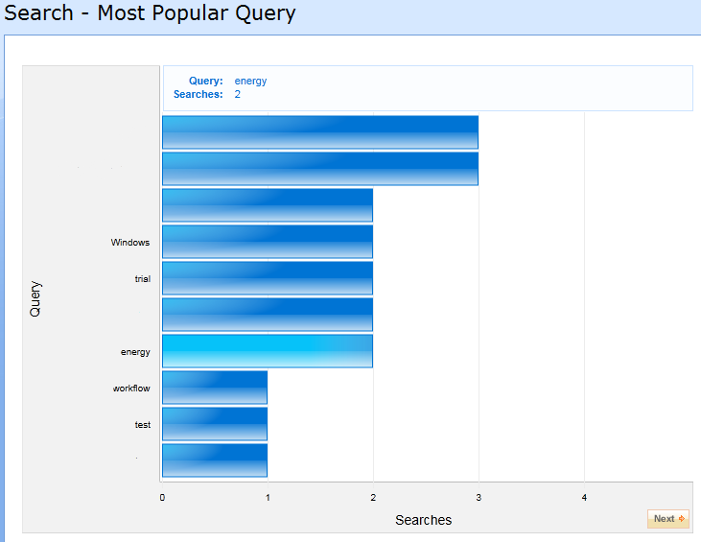The width and height of the screenshot is (701, 542).
Task: Click the 'test' axis label
Action: tap(143, 425)
